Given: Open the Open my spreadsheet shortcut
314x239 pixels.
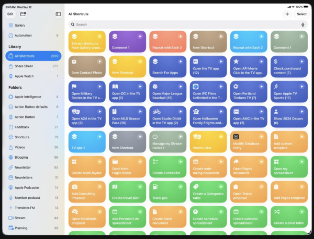Looking at the screenshot, I should coord(289,166).
